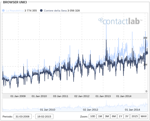Click the end date field 16-02-2015
This screenshot has height=121, width=150.
pyautogui.click(x=44, y=116)
